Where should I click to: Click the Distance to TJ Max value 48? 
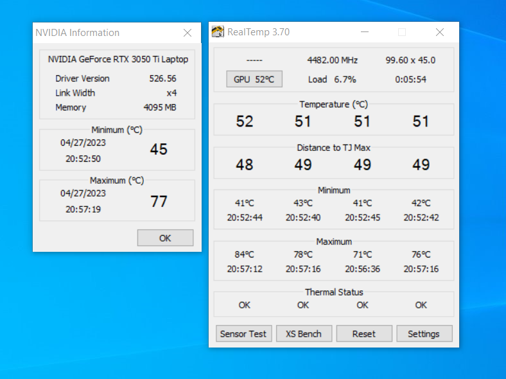coord(244,164)
